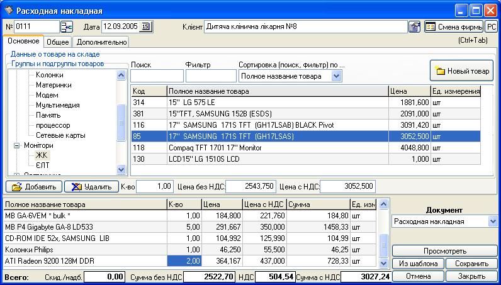
Task: Switch to the Дополнительно tab
Action: (101, 42)
